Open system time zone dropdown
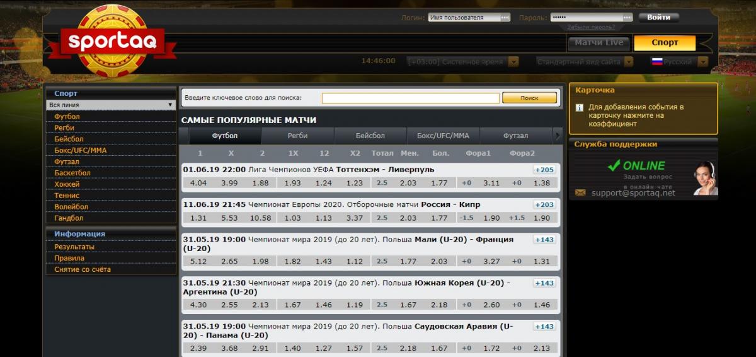 [x=513, y=62]
